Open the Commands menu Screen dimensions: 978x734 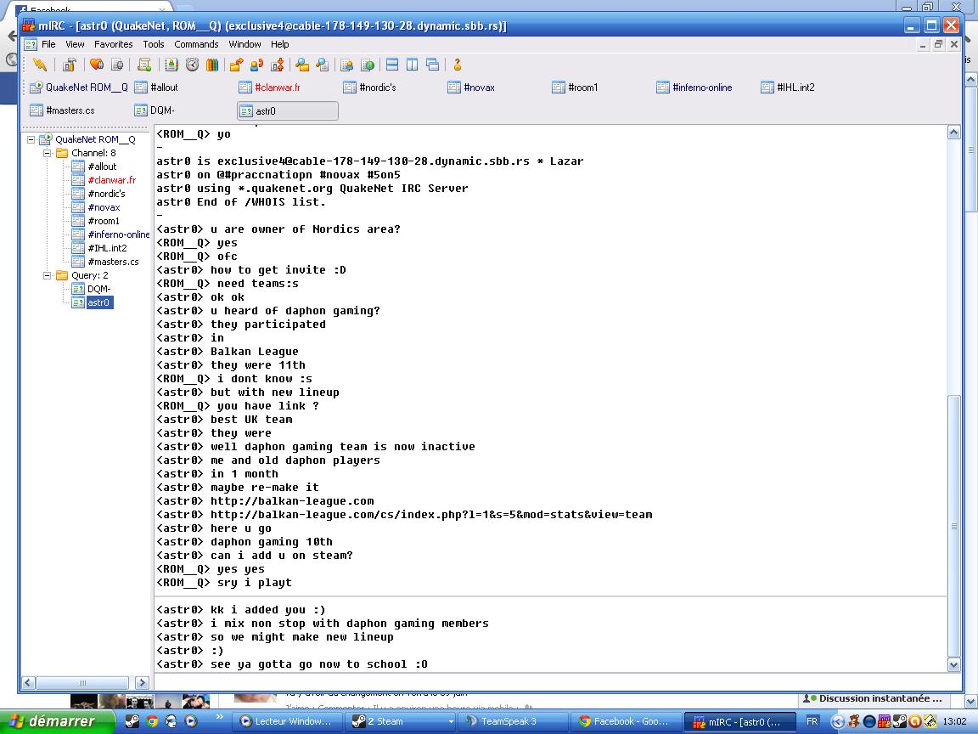(x=196, y=44)
